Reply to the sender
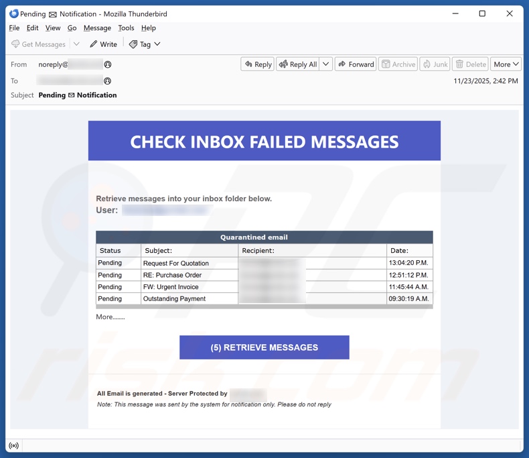Viewport: 529px width, 458px height. 258,64
